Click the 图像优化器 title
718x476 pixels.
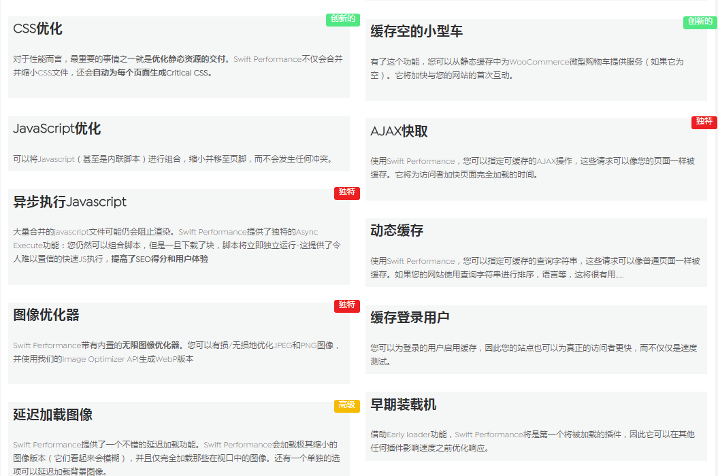(46, 315)
